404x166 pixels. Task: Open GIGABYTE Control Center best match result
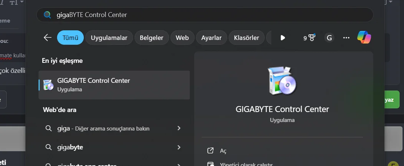pyautogui.click(x=114, y=85)
